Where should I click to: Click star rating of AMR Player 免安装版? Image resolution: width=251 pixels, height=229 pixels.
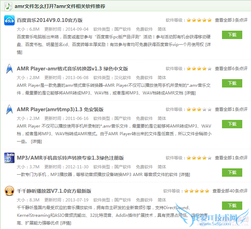click(x=199, y=109)
